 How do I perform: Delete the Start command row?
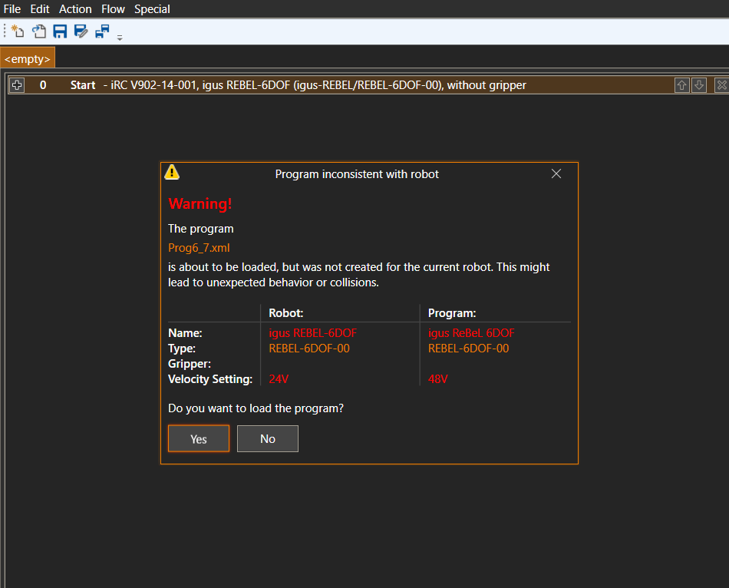point(721,85)
